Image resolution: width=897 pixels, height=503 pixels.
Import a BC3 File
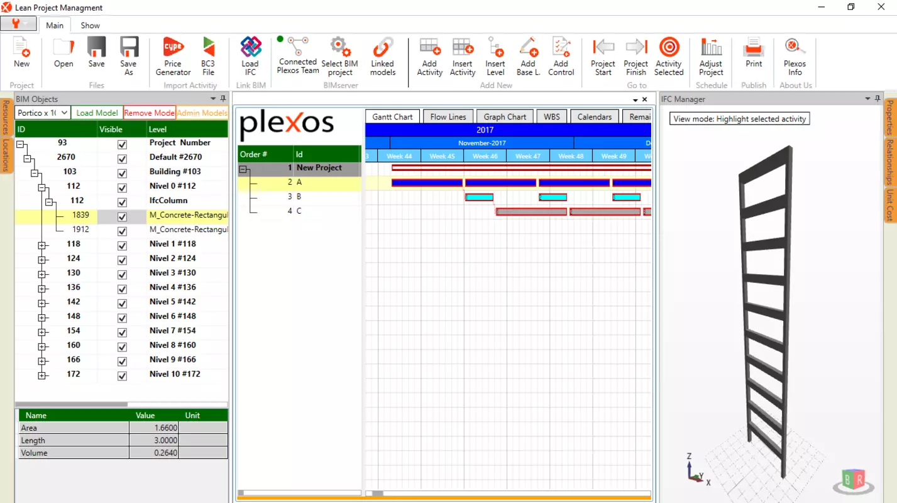[208, 57]
